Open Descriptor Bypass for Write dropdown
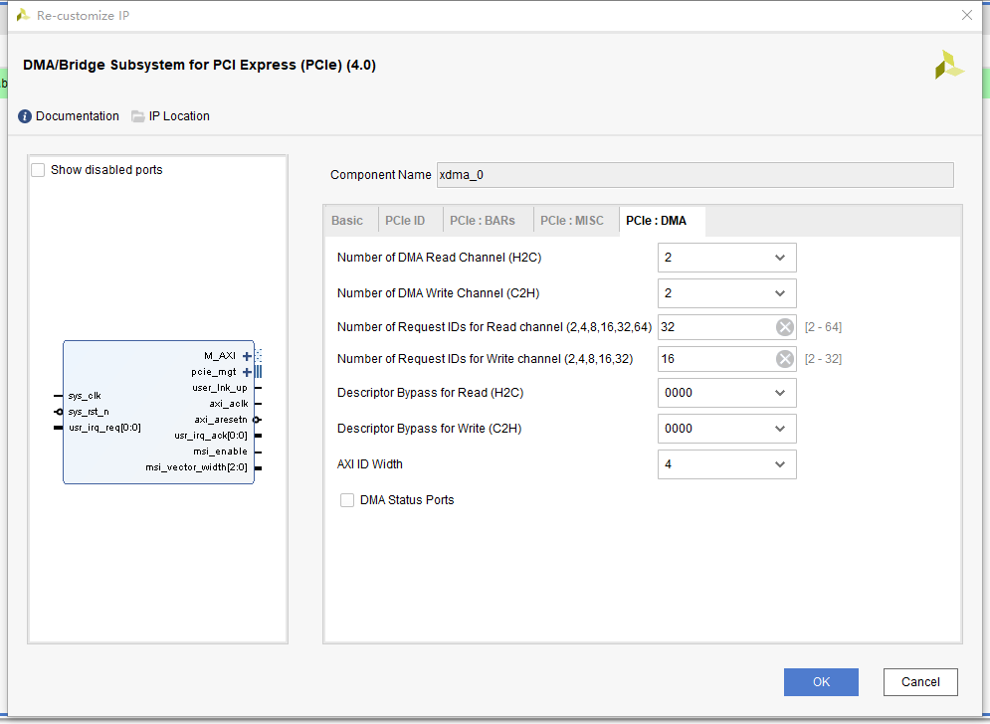 (726, 429)
